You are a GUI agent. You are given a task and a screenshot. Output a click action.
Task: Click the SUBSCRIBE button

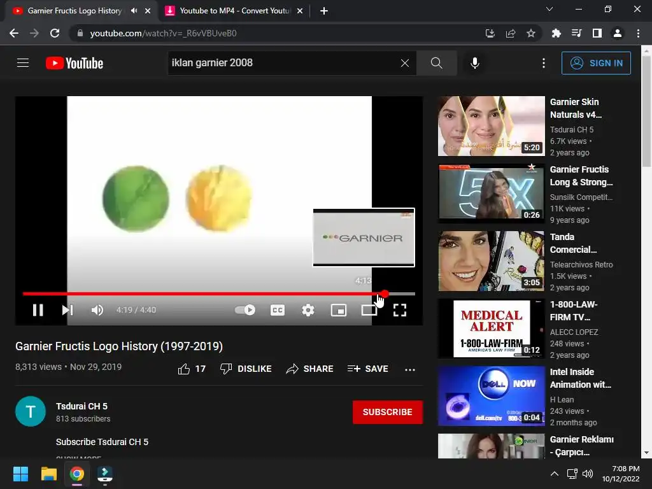(x=388, y=412)
